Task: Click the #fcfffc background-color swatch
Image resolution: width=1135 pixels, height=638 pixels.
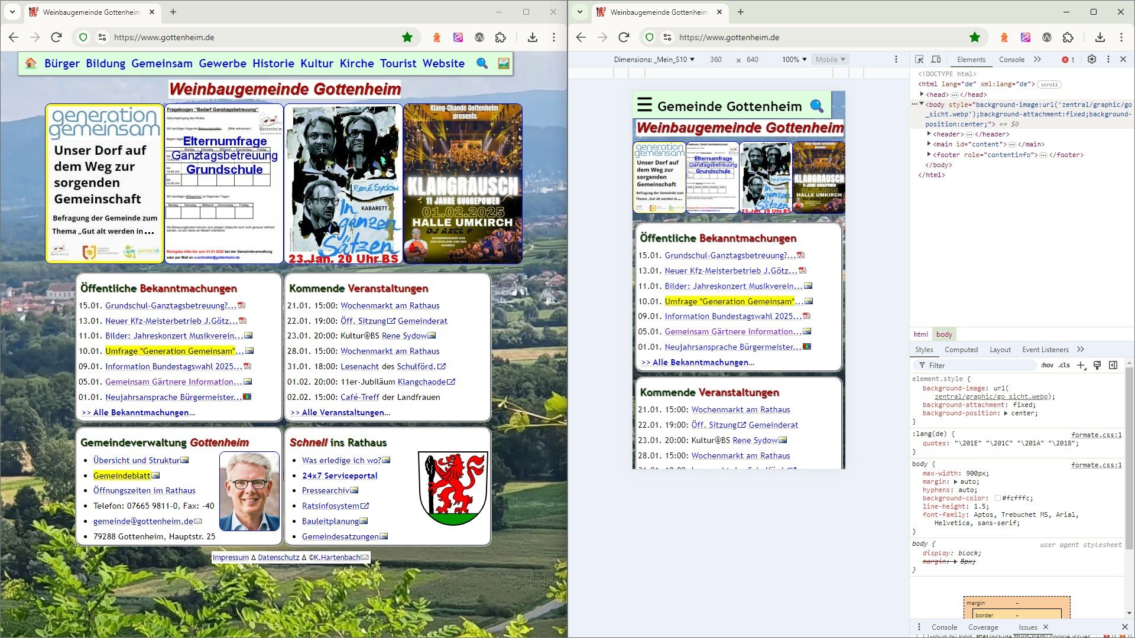Action: tap(998, 498)
